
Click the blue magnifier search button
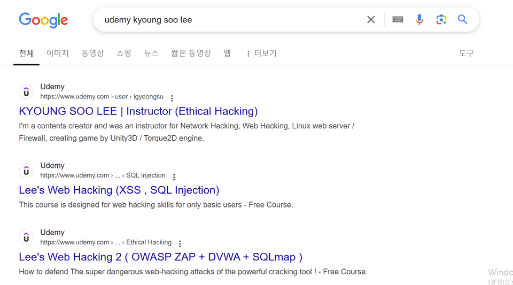463,20
